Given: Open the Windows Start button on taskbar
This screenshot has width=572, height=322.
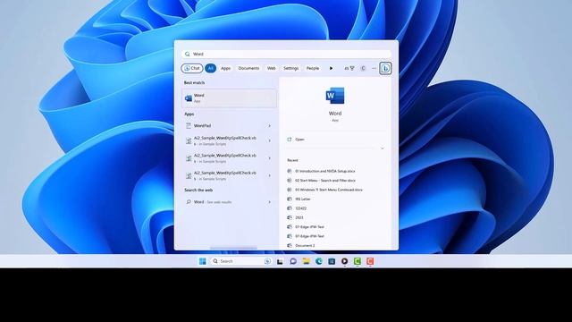Looking at the screenshot, I should click(x=203, y=261).
